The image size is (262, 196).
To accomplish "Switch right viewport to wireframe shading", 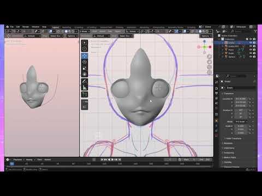I will (x=197, y=32).
